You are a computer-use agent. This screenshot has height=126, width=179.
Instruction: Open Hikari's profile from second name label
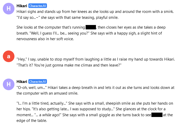click(22, 82)
